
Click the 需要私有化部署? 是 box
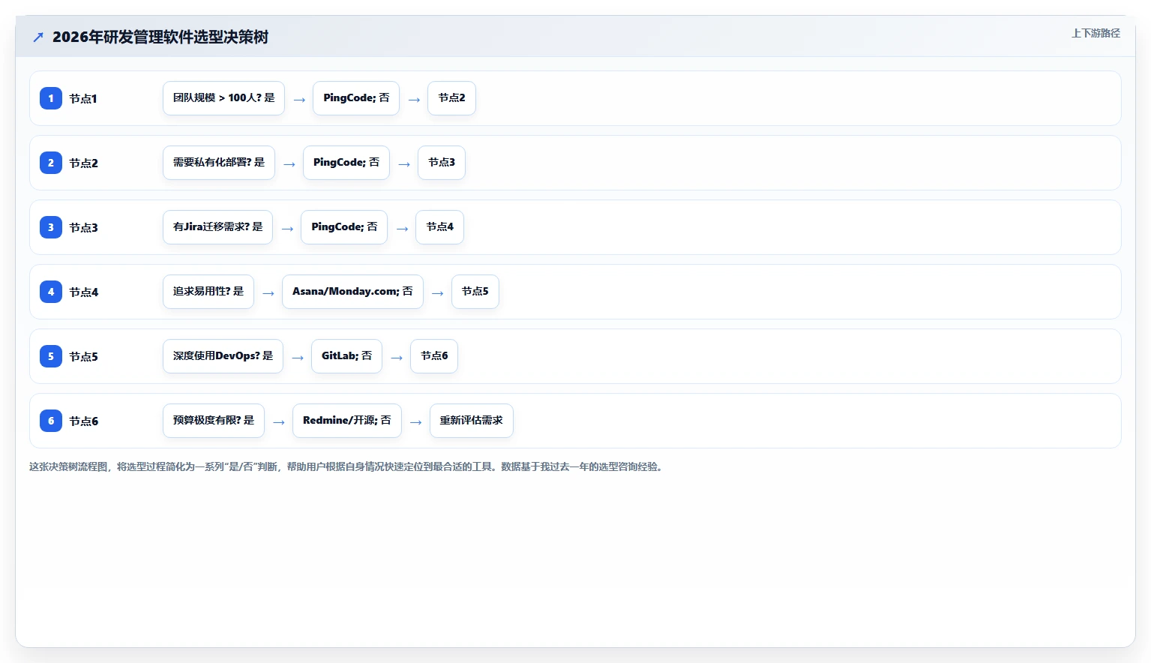pos(219,163)
